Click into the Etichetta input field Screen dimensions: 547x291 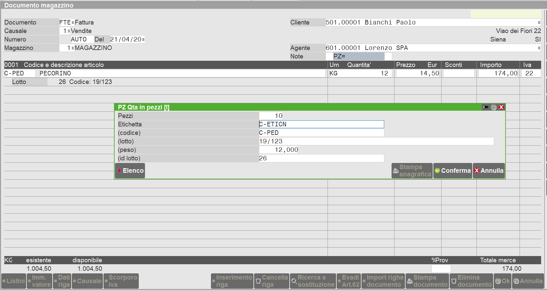(x=321, y=124)
